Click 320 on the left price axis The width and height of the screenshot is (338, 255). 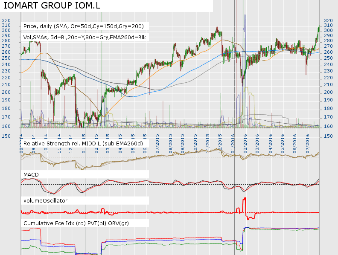coord(6,20)
